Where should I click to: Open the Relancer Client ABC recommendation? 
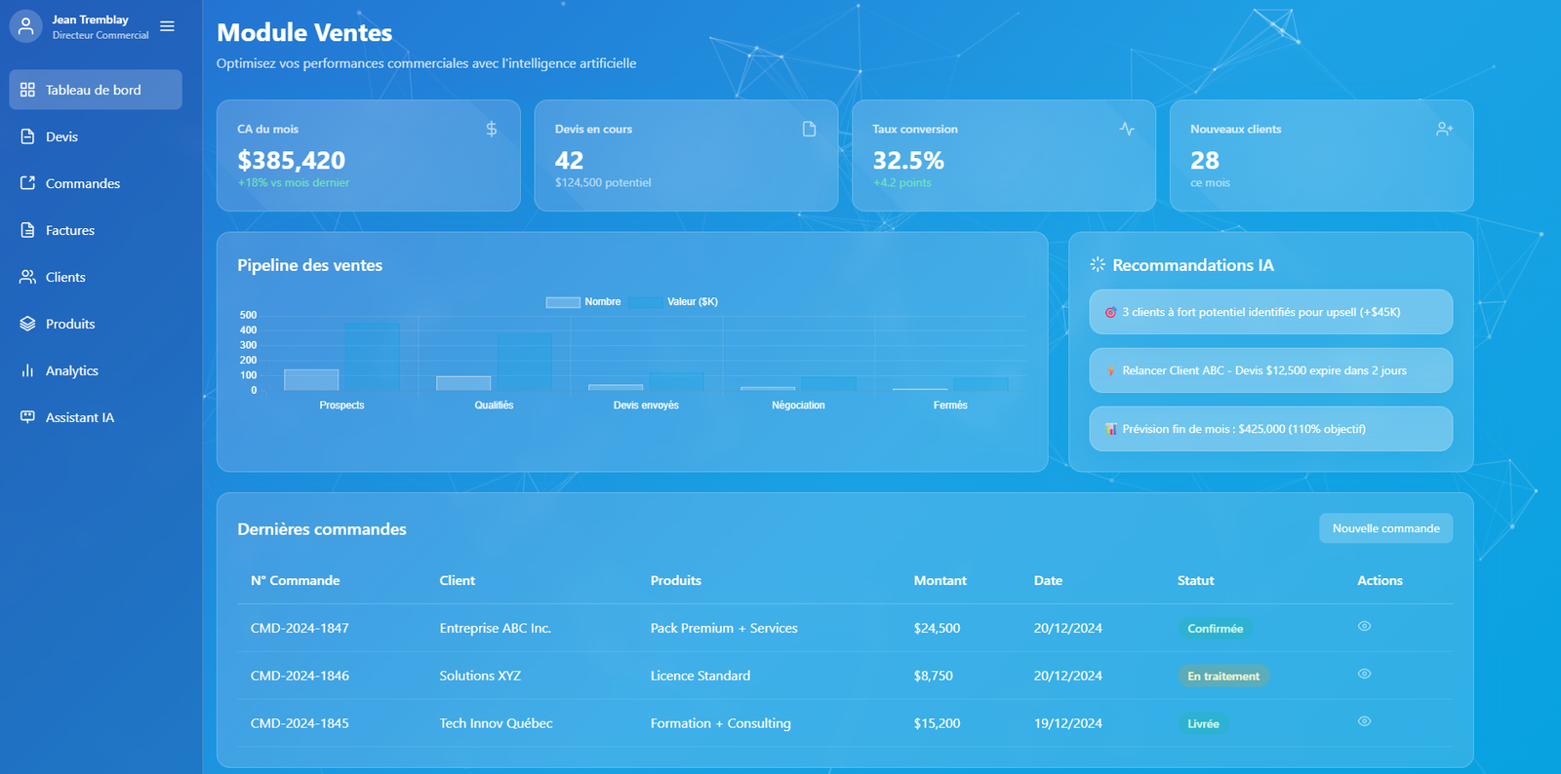pyautogui.click(x=1269, y=370)
